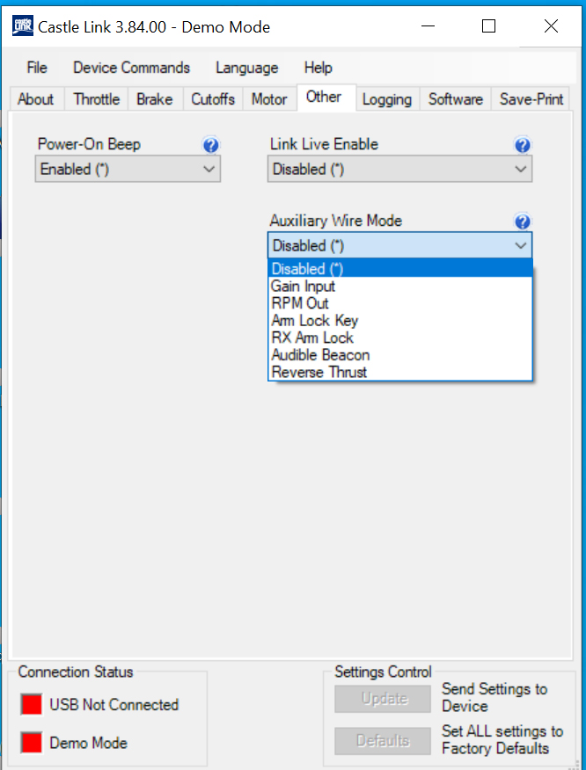Open the Power-On Beep dropdown
Screen dimensions: 586x770
tap(128, 170)
